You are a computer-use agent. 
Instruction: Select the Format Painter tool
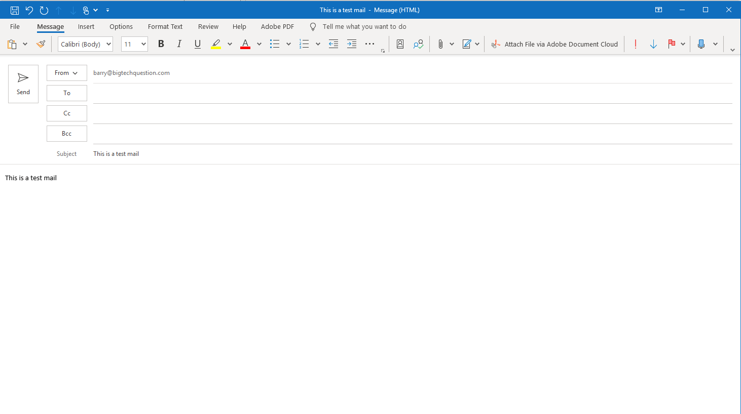41,44
